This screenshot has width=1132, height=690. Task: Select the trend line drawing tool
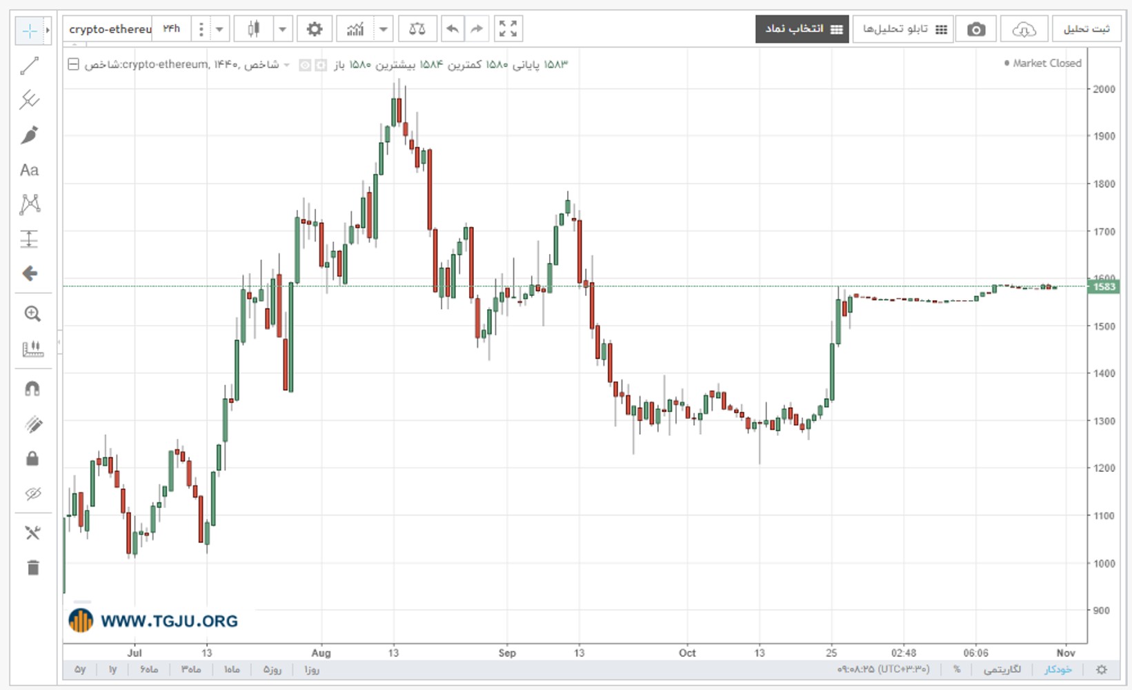pyautogui.click(x=30, y=66)
